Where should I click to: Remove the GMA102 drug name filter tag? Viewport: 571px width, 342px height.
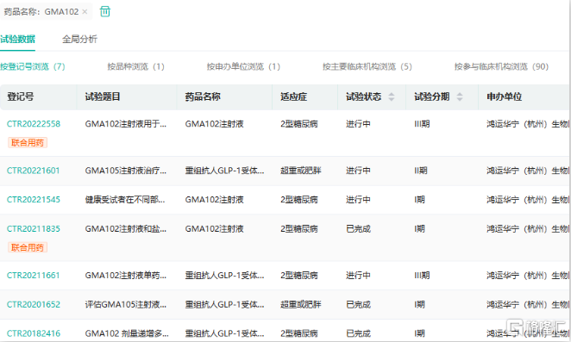[85, 12]
